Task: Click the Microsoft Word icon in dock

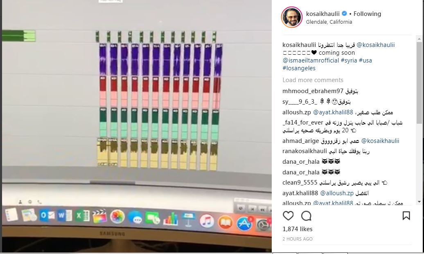Action: coord(64,216)
